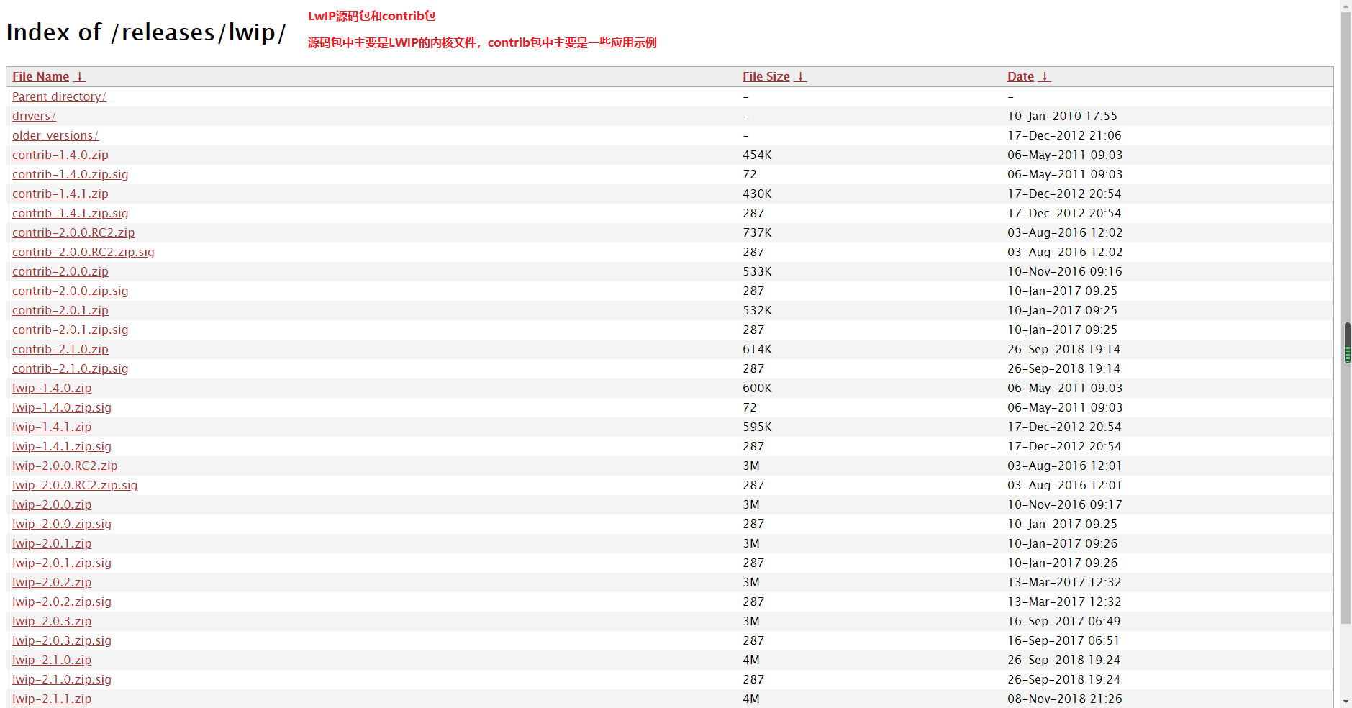Open contrib-2.0.1.zip.sig signature file
The width and height of the screenshot is (1352, 708).
tap(71, 330)
